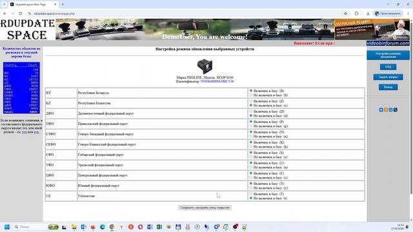Click the 'Настройка режима обновления' sidebar button

[x=388, y=55]
